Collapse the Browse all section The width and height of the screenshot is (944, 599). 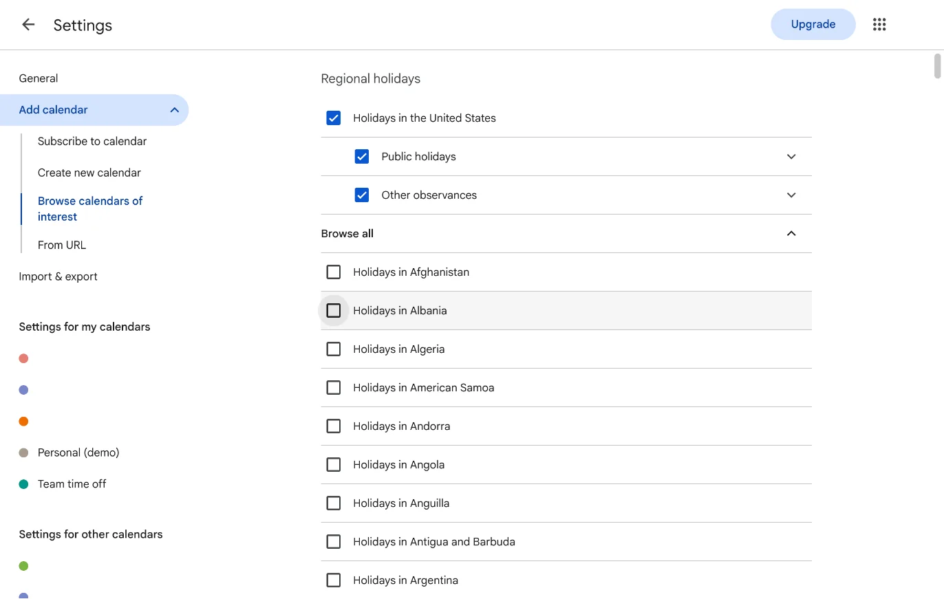(x=791, y=234)
